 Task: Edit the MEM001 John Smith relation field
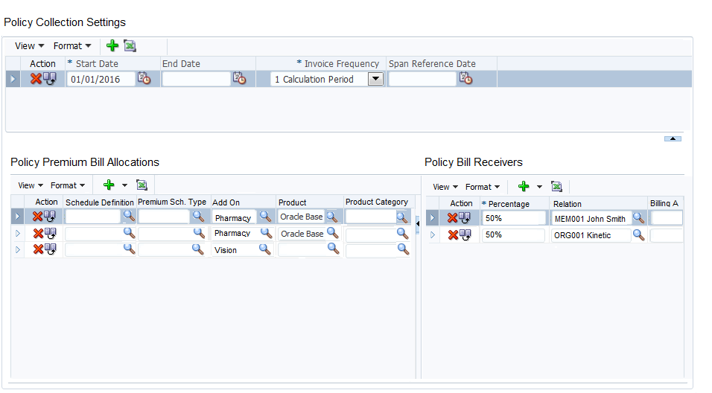tap(591, 219)
